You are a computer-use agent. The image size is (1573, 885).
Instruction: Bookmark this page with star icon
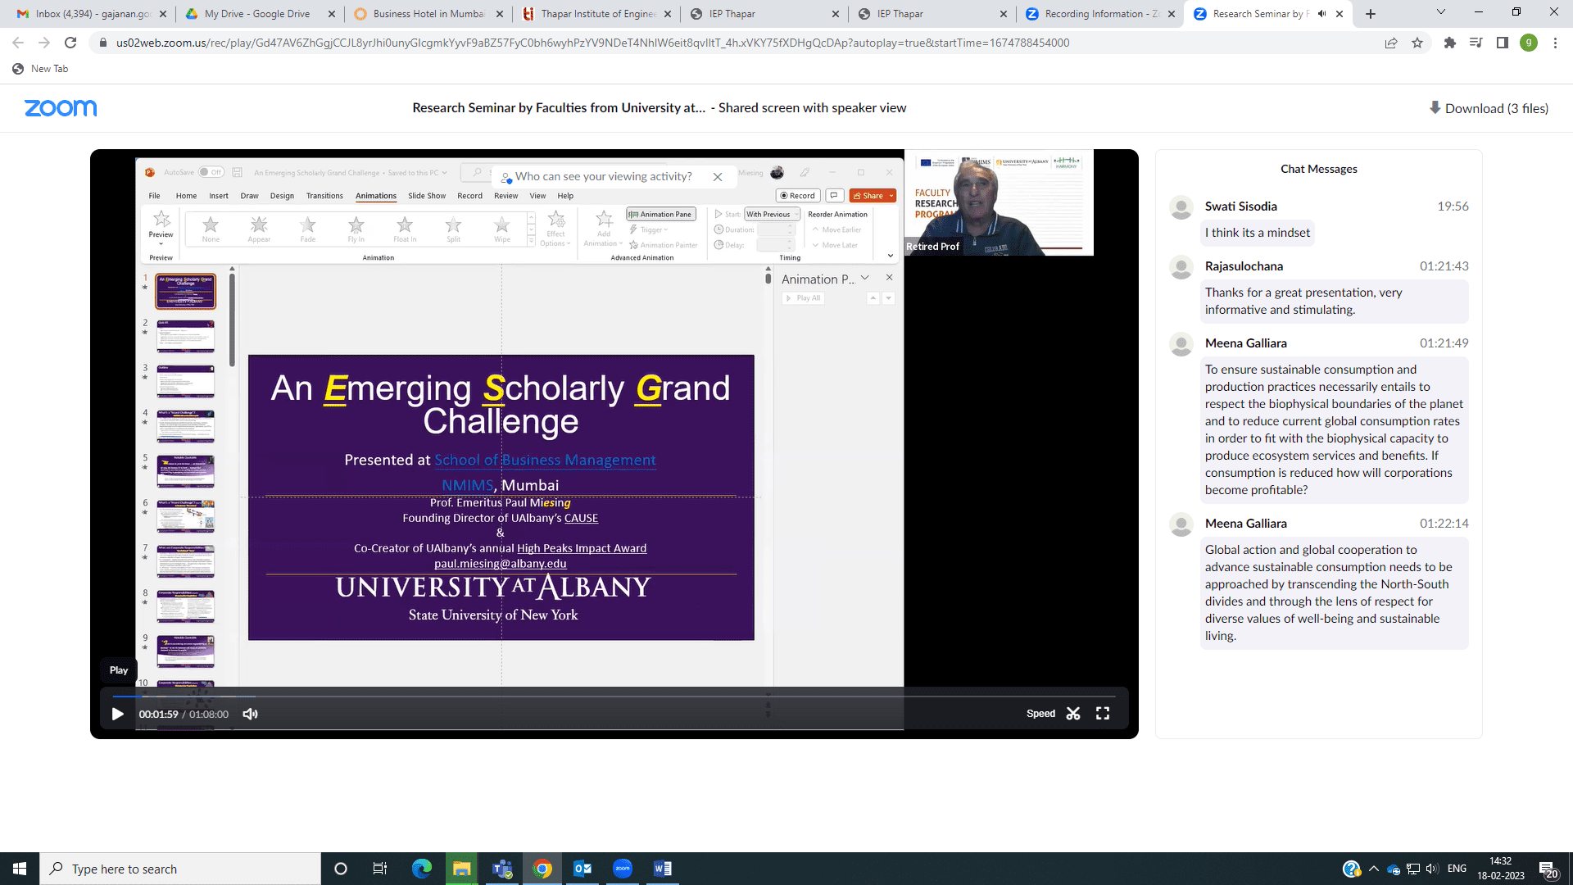(x=1417, y=43)
